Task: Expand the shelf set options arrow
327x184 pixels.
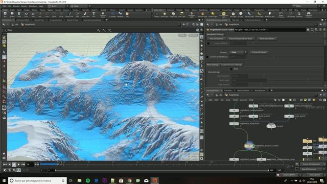Action: click(x=150, y=10)
